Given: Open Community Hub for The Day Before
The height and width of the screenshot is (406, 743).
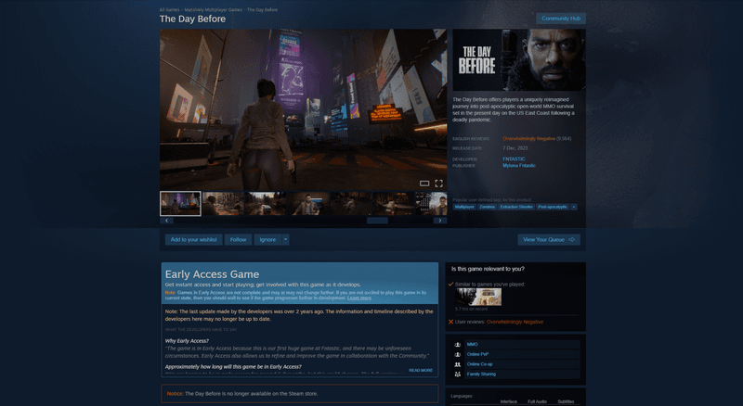Looking at the screenshot, I should click(561, 19).
